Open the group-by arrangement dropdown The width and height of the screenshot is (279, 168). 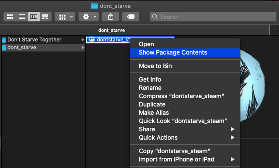pos(65,17)
